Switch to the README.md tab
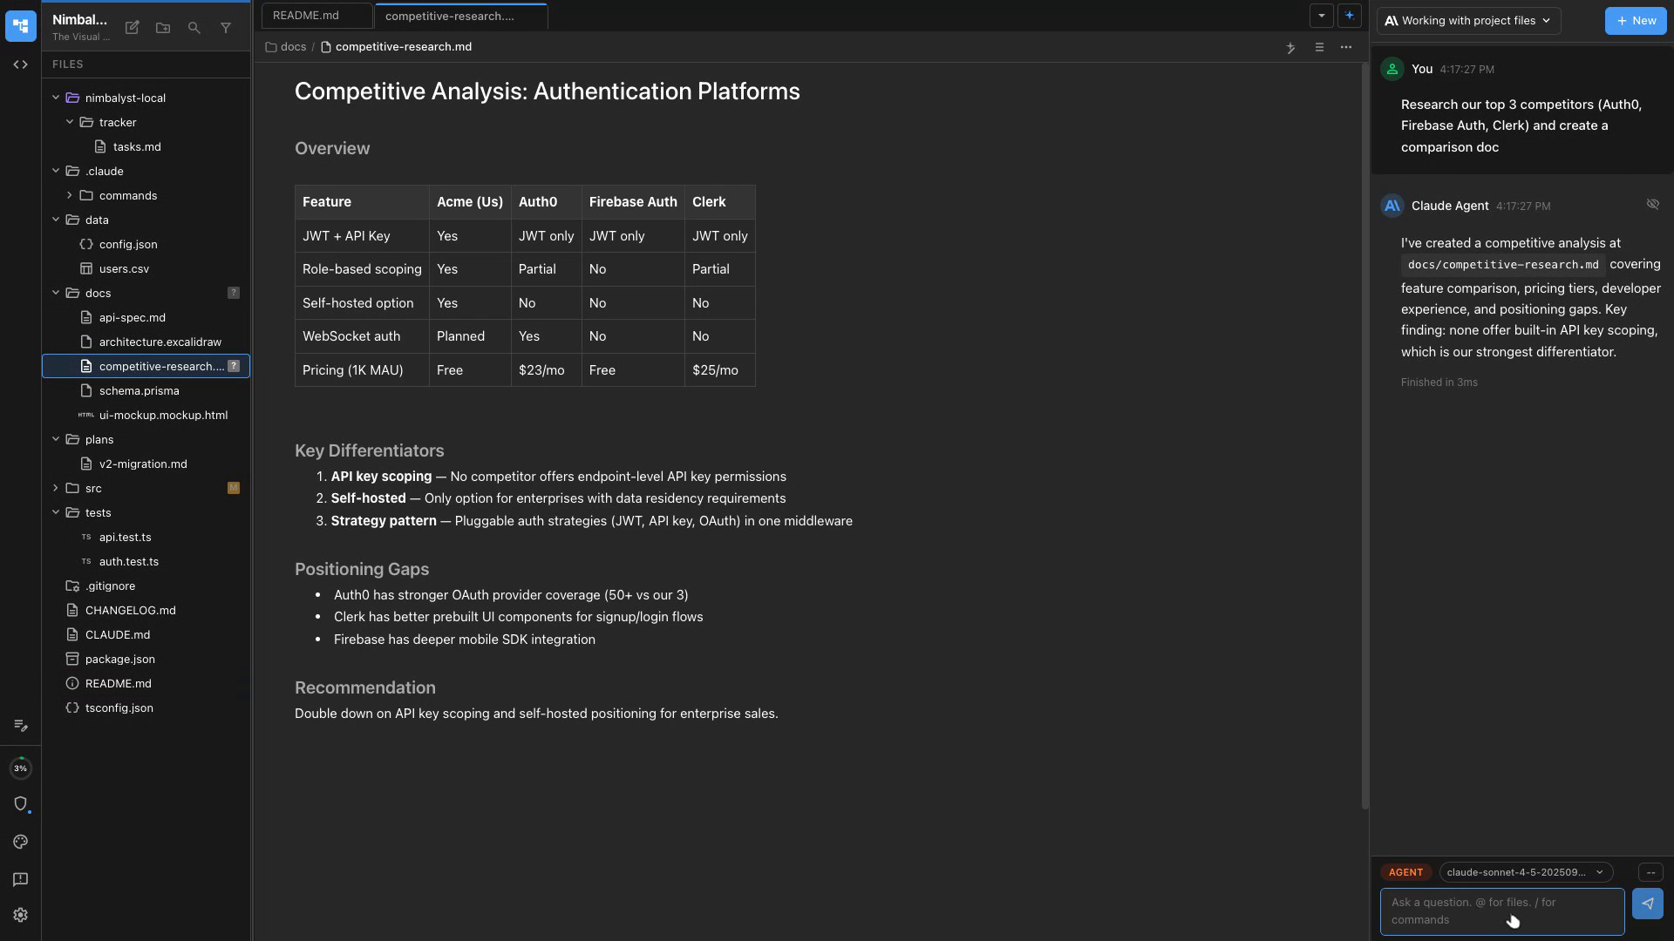Viewport: 1674px width, 941px height. coord(306,16)
